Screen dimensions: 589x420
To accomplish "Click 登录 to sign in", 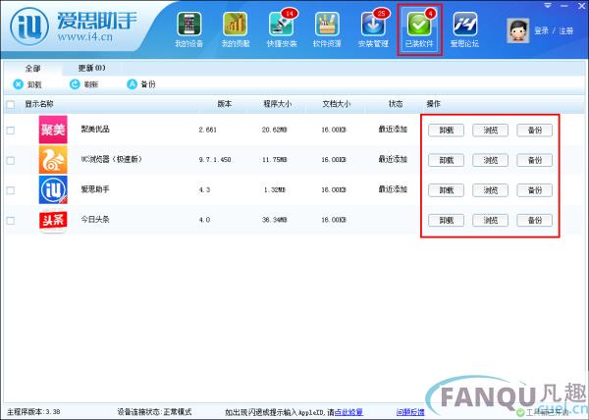I will click(x=541, y=30).
